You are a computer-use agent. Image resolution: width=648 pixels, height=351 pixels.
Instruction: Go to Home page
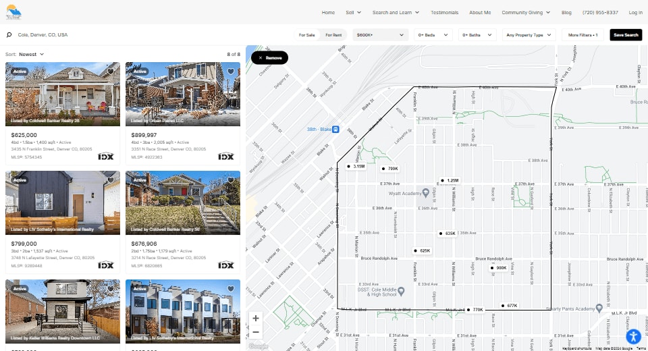[x=328, y=12]
